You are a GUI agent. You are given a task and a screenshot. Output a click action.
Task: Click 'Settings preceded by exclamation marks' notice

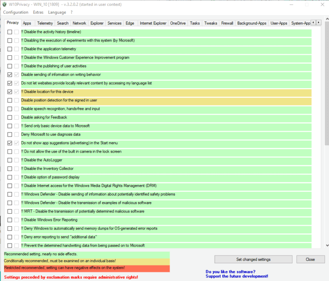pos(71,277)
